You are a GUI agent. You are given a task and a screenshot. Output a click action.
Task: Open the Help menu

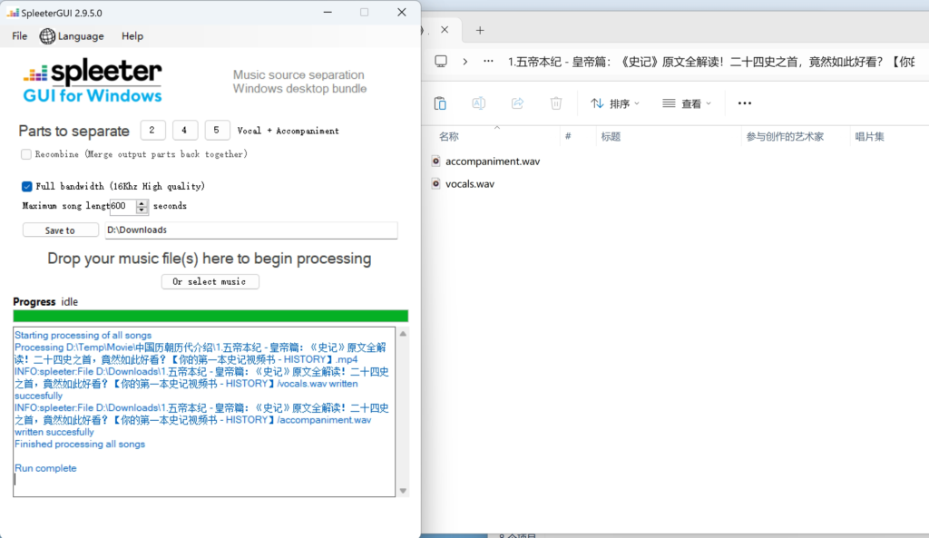pyautogui.click(x=132, y=36)
